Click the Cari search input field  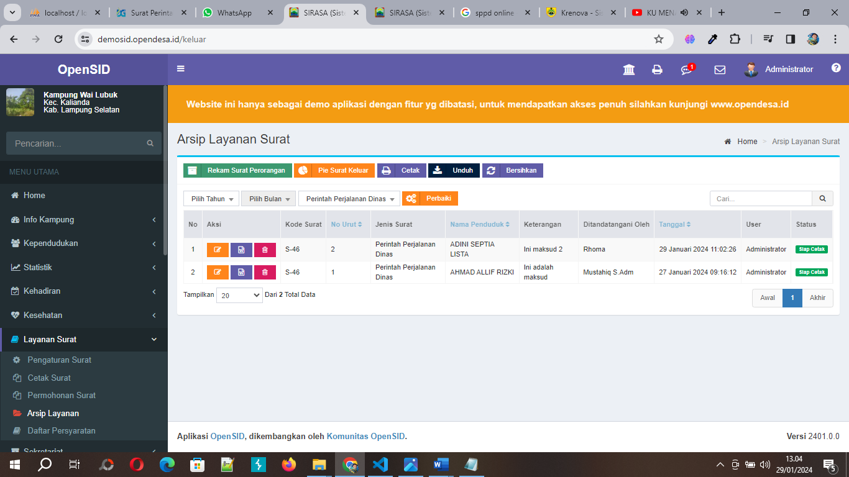(761, 198)
